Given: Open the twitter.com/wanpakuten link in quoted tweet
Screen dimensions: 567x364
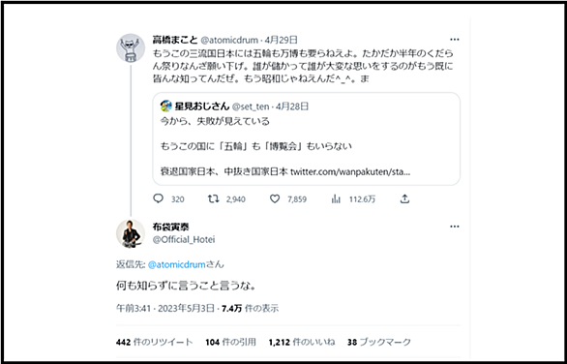Looking at the screenshot, I should pos(350,171).
